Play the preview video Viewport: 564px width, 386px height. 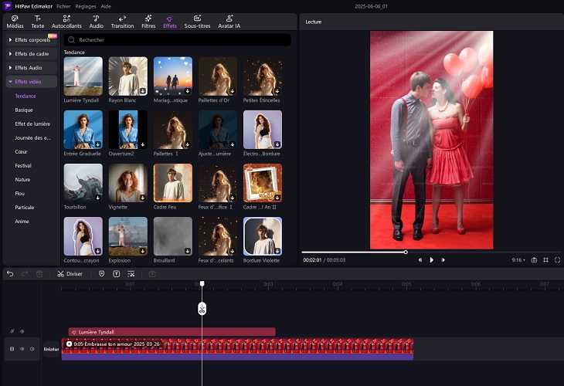[432, 260]
